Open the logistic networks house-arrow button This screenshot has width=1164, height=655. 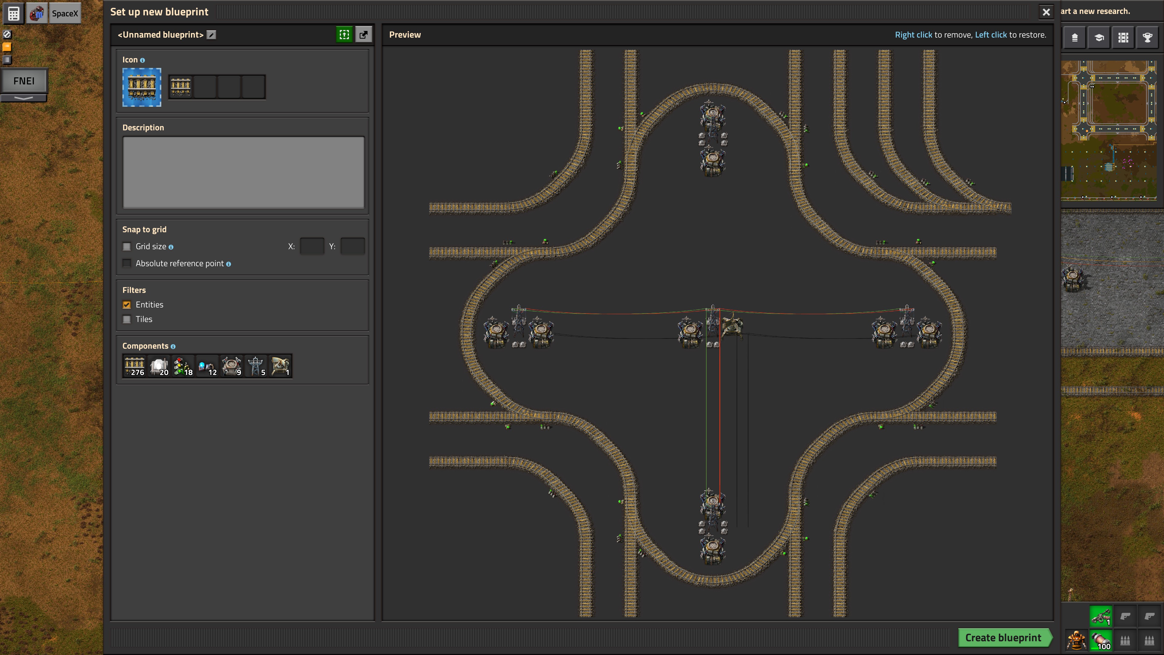point(1075,38)
